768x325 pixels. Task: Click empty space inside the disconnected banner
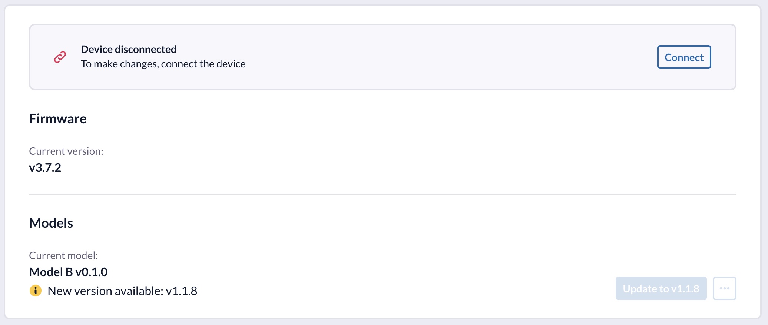tap(445, 57)
